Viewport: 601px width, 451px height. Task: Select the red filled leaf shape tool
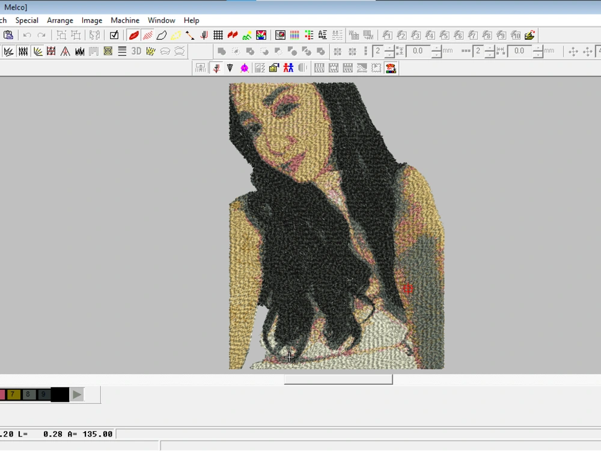tap(133, 35)
